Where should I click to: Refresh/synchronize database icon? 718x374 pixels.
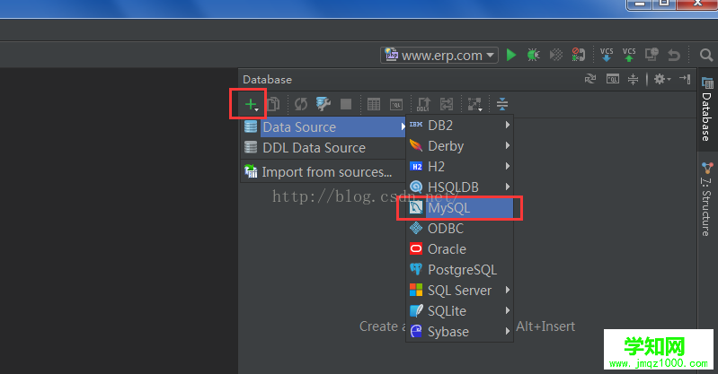pos(301,104)
